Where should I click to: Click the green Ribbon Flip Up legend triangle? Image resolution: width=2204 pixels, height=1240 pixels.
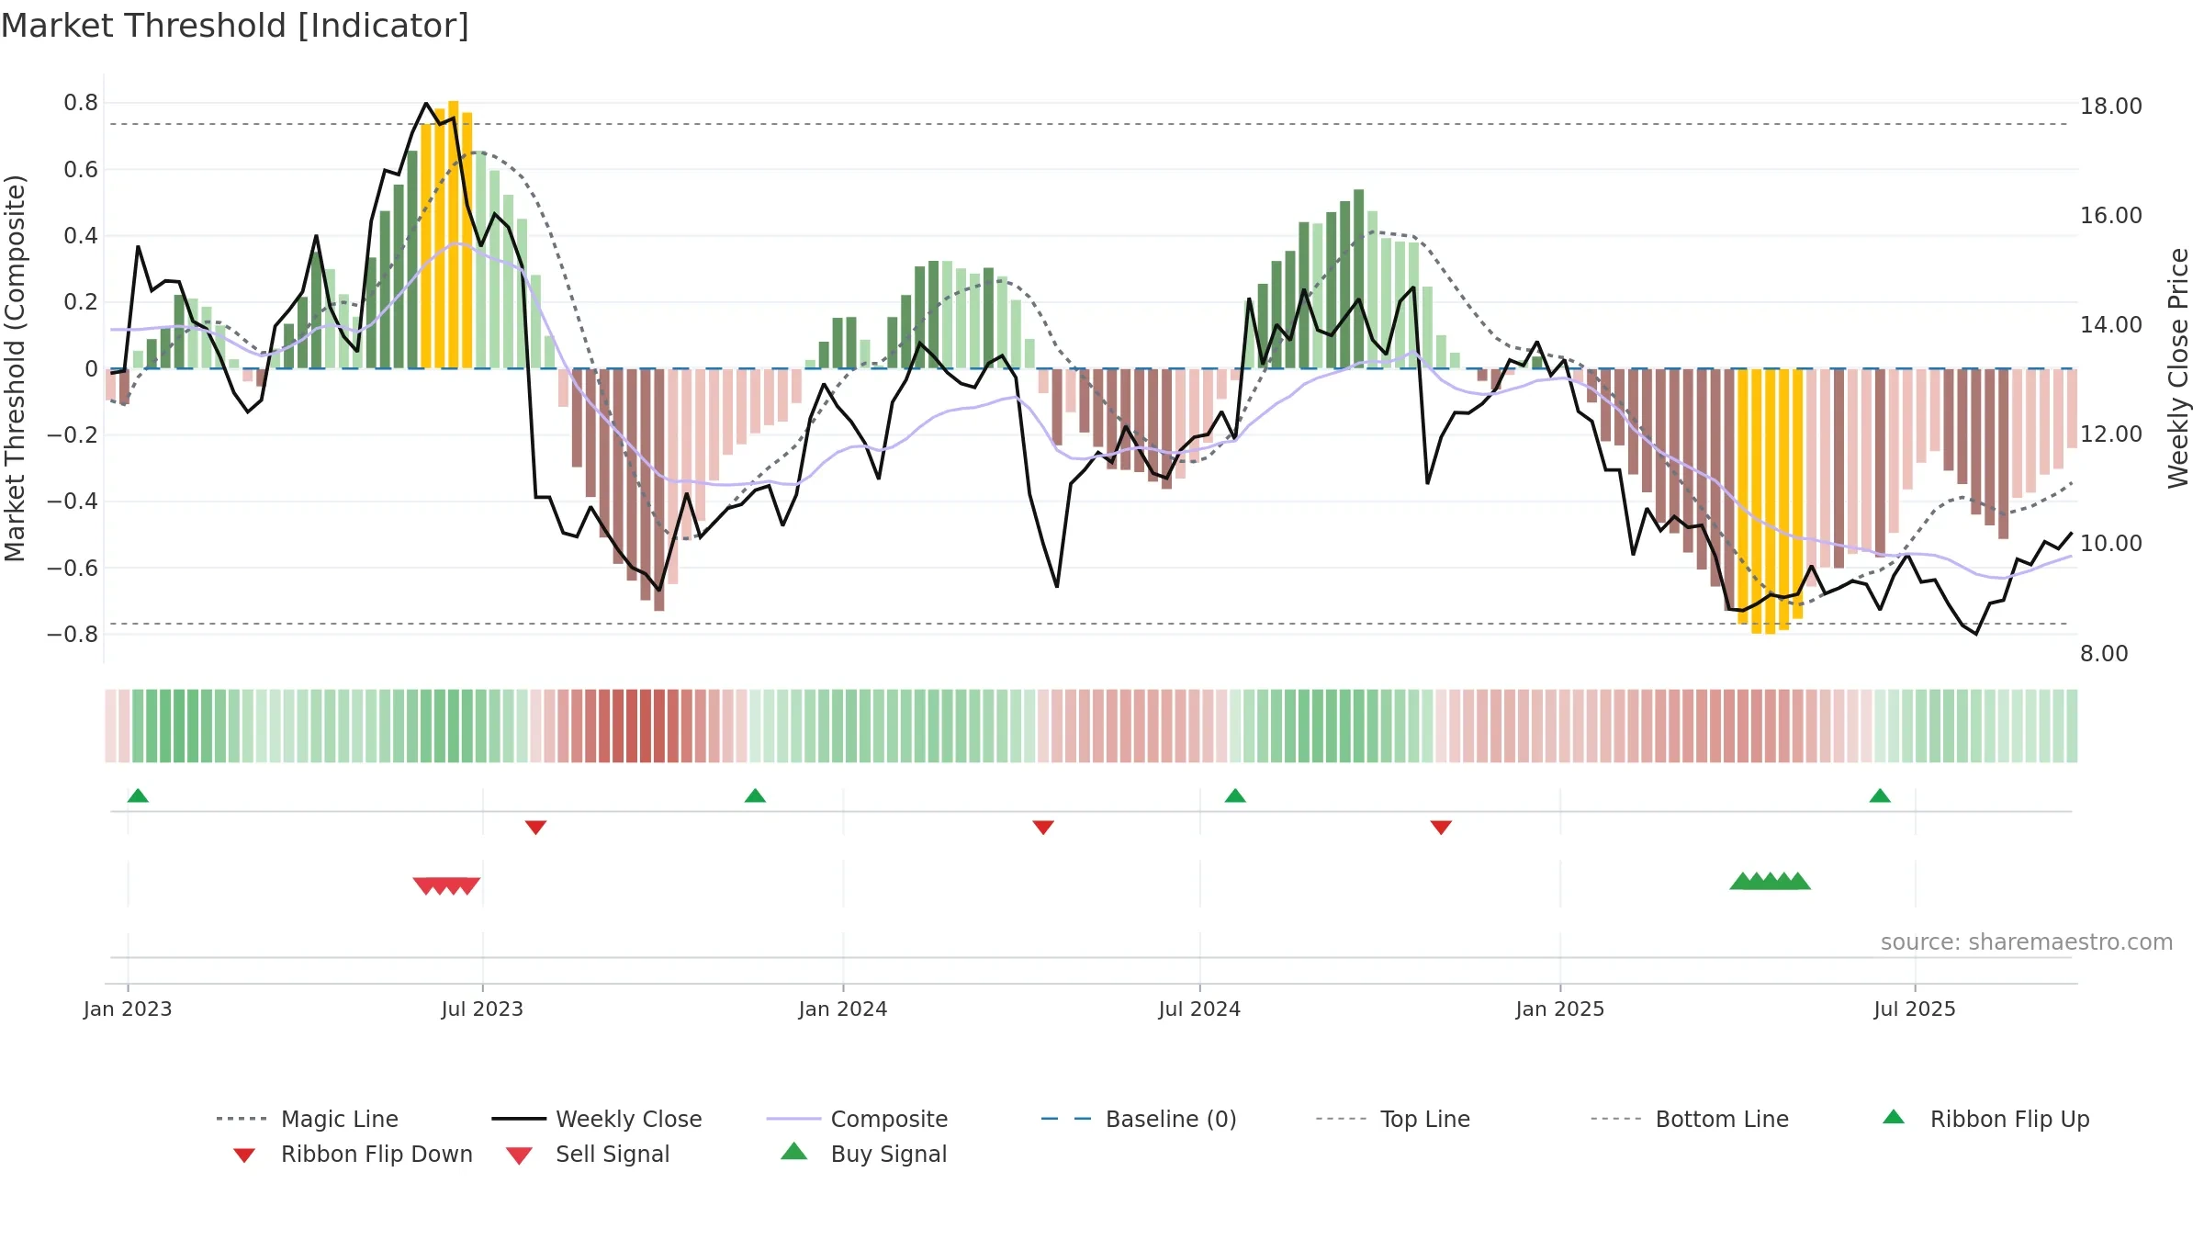(1894, 1117)
